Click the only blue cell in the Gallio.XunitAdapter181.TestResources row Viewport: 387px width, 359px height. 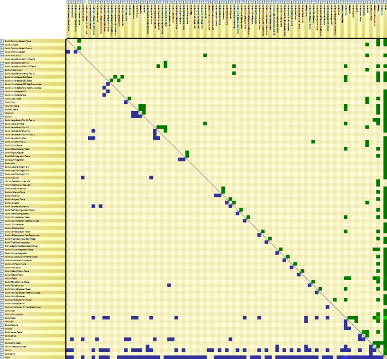(x=328, y=307)
